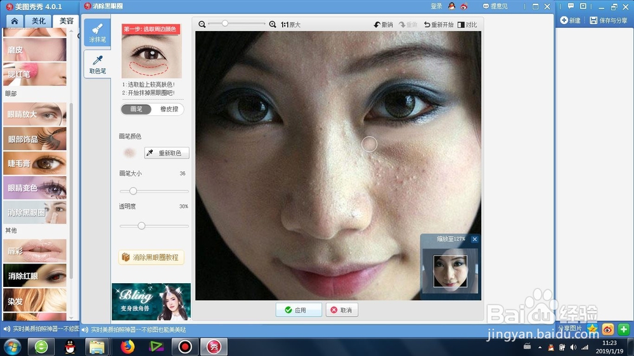The image size is (634, 356).
Task: Click the chat message icon at top right
Action: (571, 6)
